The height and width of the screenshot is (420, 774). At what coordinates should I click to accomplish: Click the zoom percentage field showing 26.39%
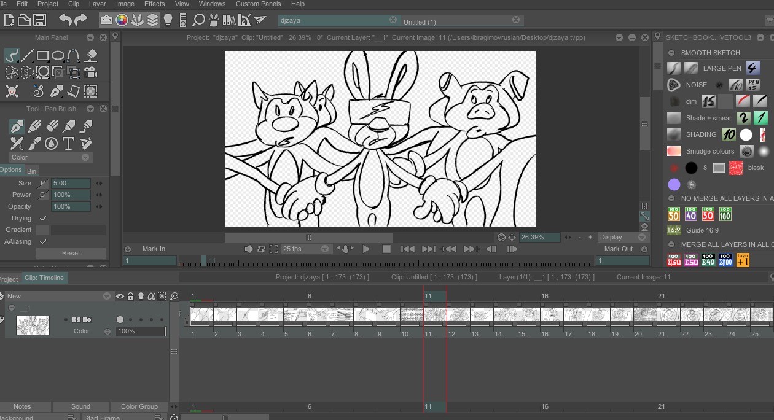(x=539, y=237)
